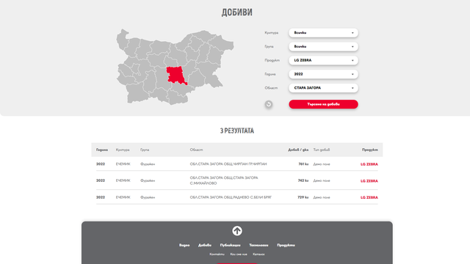The image size is (470, 264).
Task: Open the Година dropdown showing 2022
Action: pyautogui.click(x=323, y=74)
